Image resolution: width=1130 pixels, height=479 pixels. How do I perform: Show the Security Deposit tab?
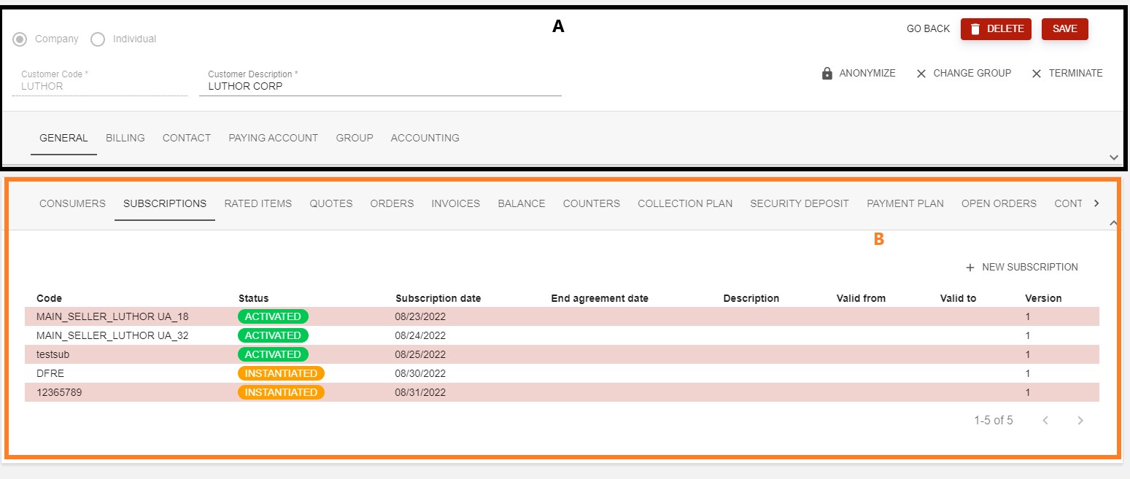tap(800, 203)
